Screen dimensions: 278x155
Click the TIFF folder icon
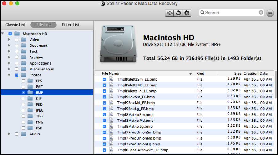pyautogui.click(x=30, y=116)
